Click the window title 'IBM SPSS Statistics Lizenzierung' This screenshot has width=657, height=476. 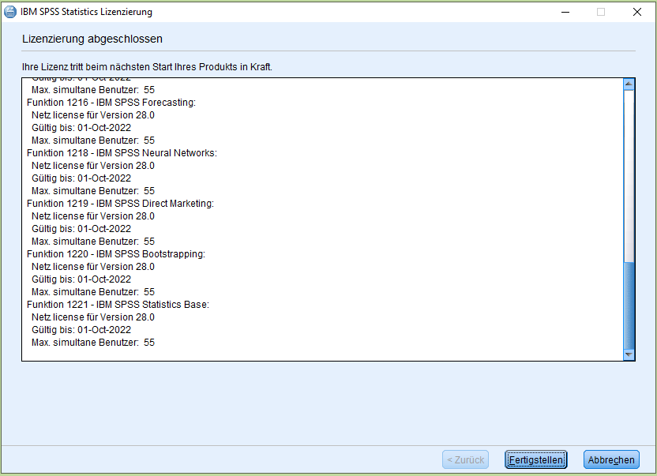86,12
